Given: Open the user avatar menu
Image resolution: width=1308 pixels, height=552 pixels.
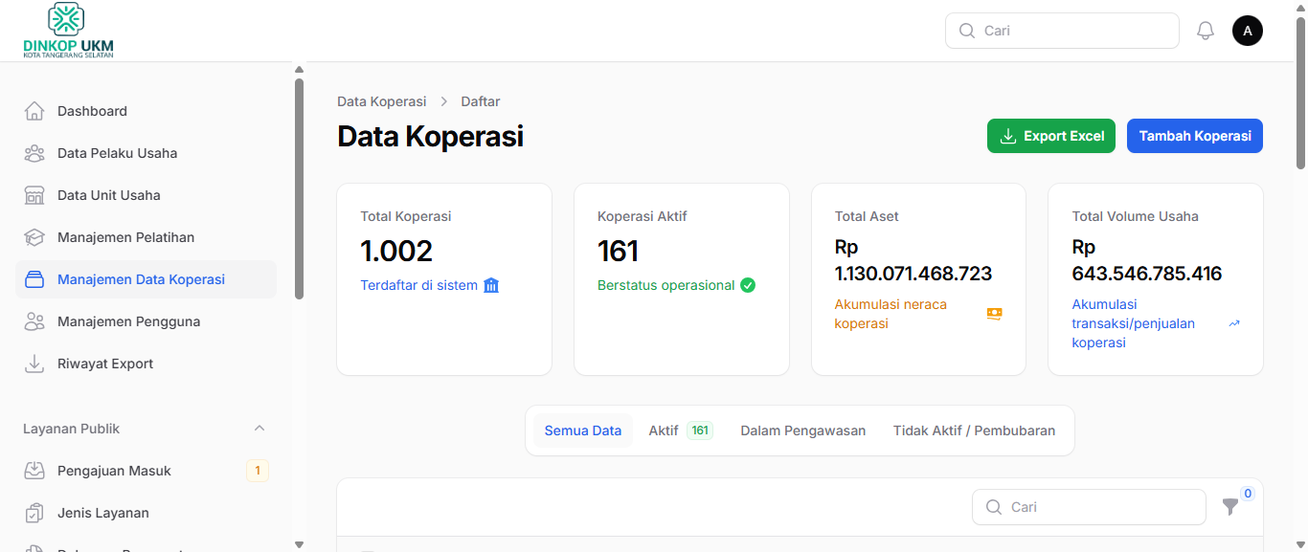Looking at the screenshot, I should (1248, 31).
